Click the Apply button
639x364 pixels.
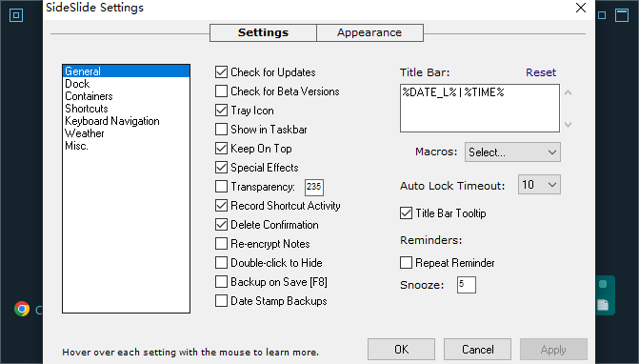[x=553, y=350]
